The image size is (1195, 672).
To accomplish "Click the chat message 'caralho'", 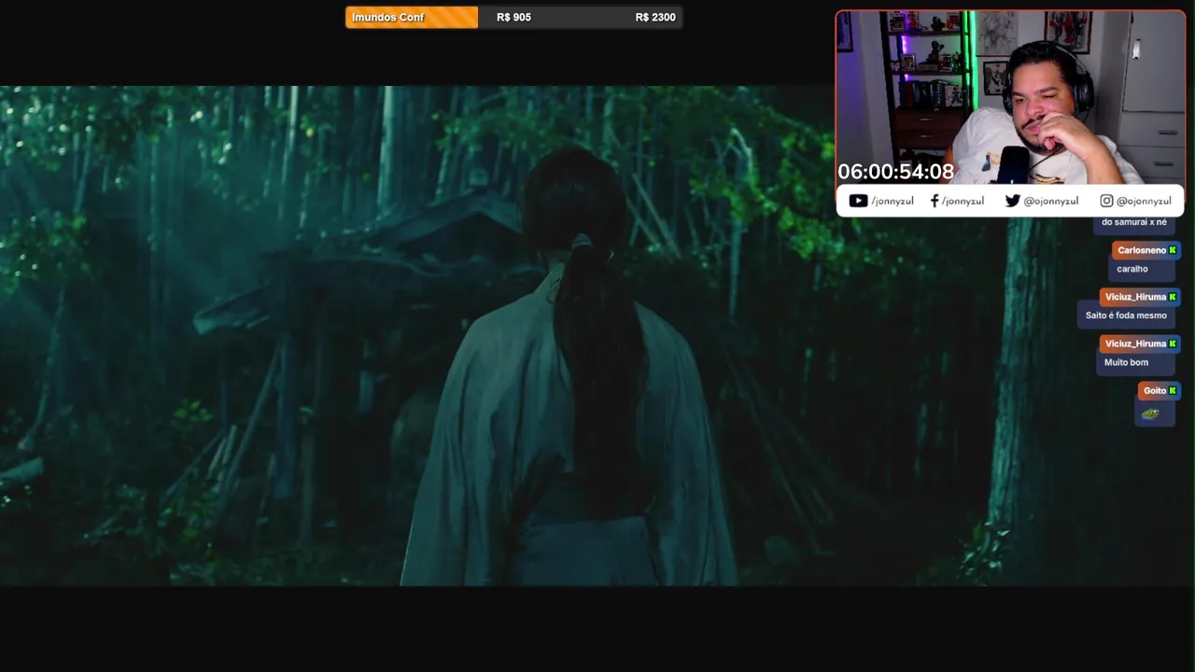I will click(1132, 269).
